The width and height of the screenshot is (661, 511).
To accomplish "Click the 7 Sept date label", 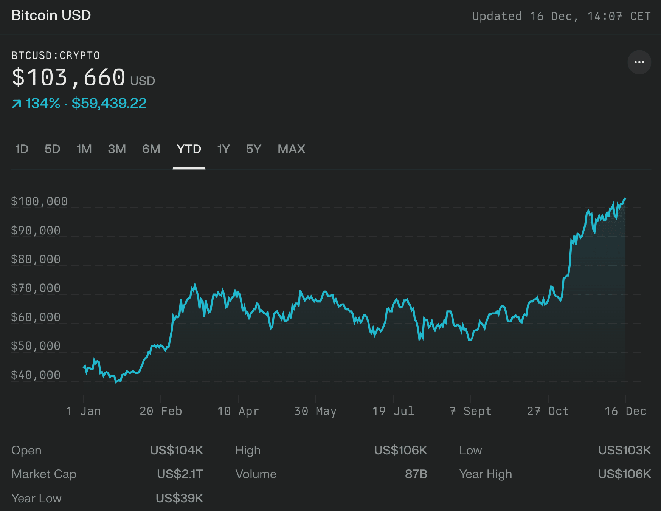I will [x=470, y=411].
